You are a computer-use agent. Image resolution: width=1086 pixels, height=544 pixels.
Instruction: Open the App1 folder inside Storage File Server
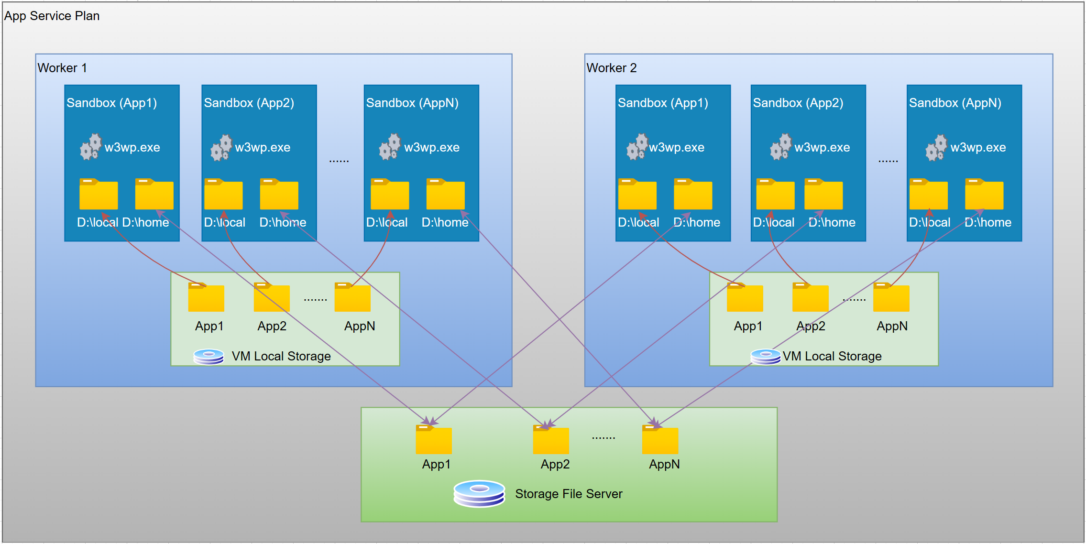434,440
